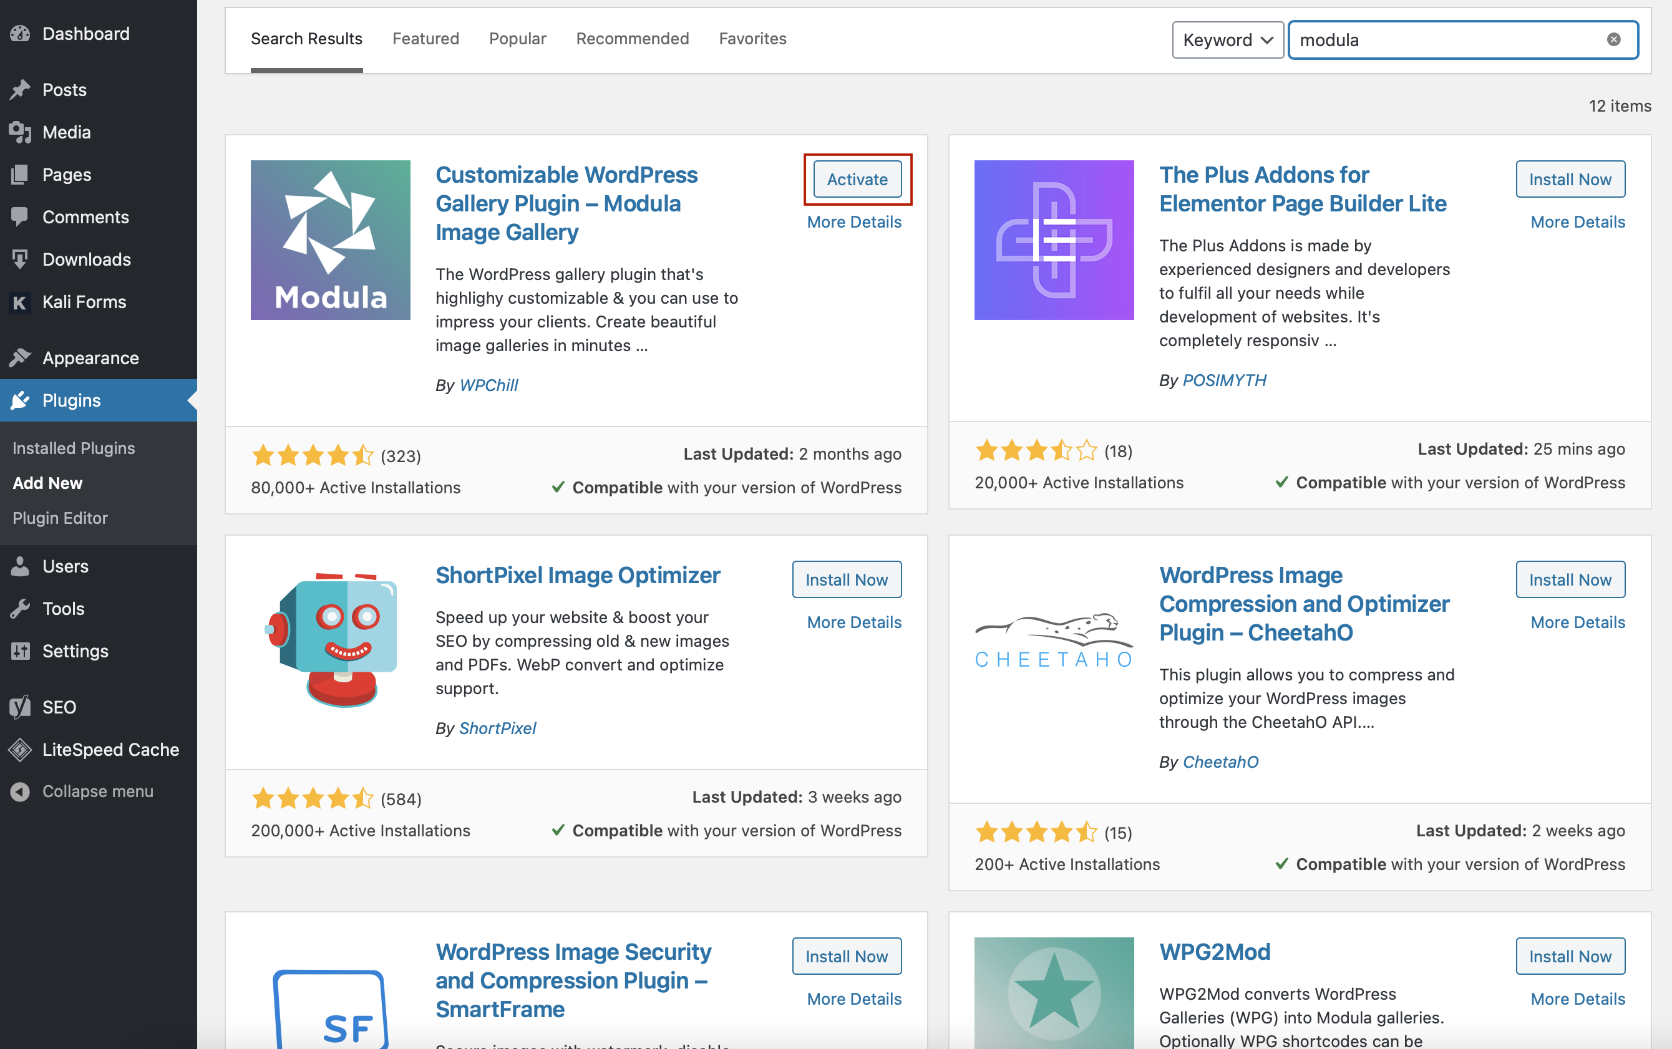The image size is (1672, 1049).
Task: Click the Appearance paintbrush icon
Action: [20, 358]
